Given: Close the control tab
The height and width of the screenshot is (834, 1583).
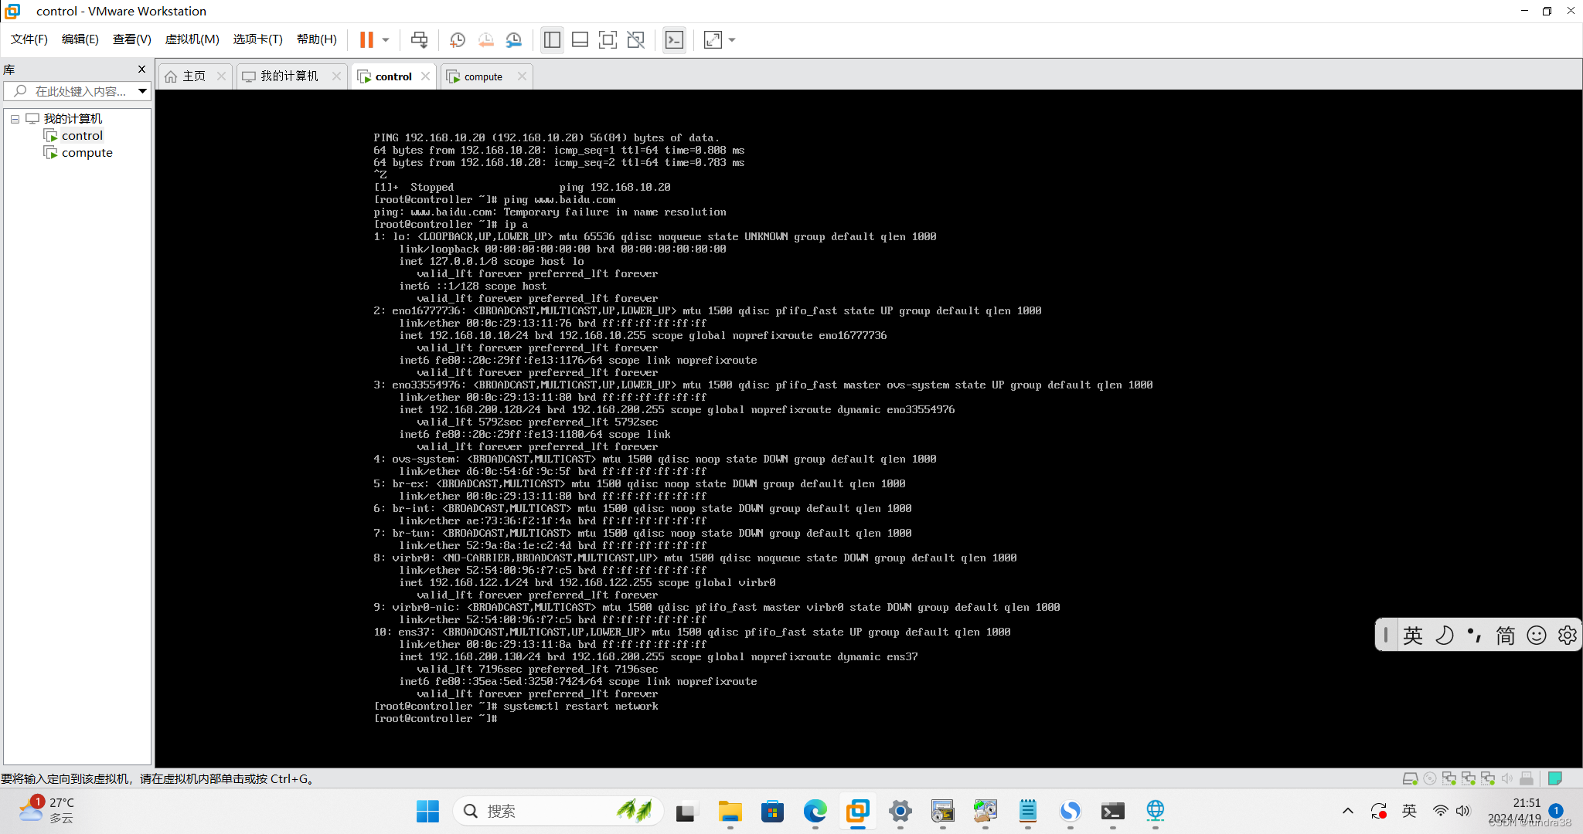Looking at the screenshot, I should 425,76.
